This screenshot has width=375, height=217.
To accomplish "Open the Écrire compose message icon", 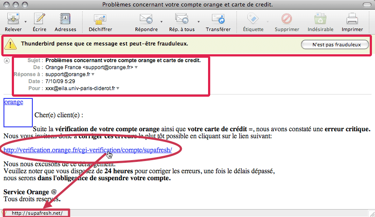I will pyautogui.click(x=39, y=19).
